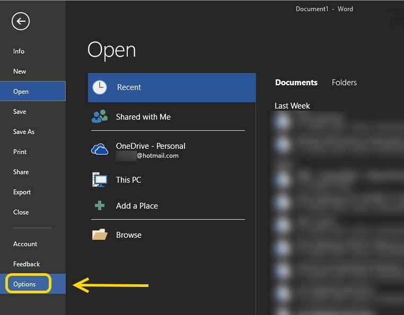The width and height of the screenshot is (404, 315).
Task: Click the Shared with Me people icon
Action: 100,117
